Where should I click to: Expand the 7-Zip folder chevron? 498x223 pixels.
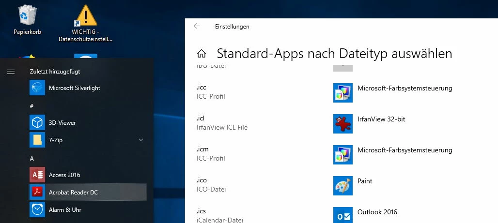(141, 140)
